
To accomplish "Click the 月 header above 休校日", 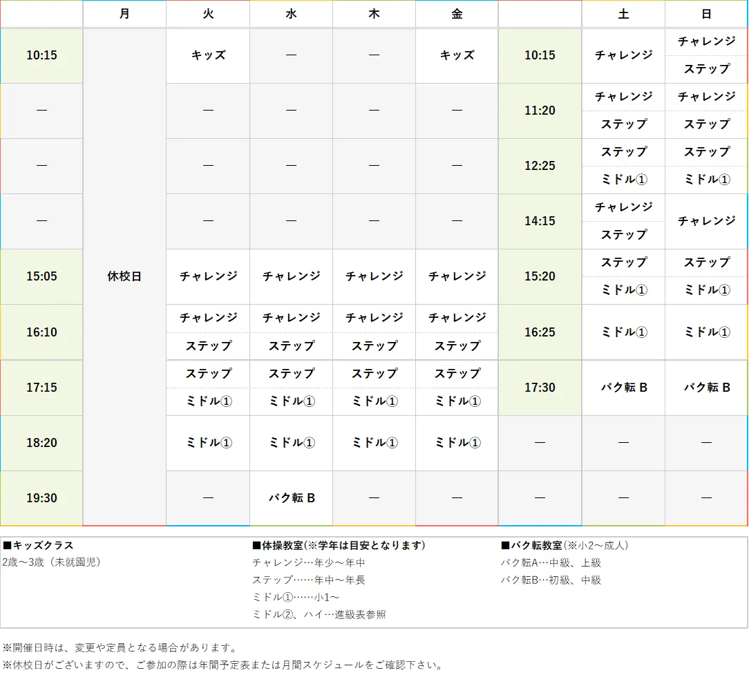I will (124, 14).
